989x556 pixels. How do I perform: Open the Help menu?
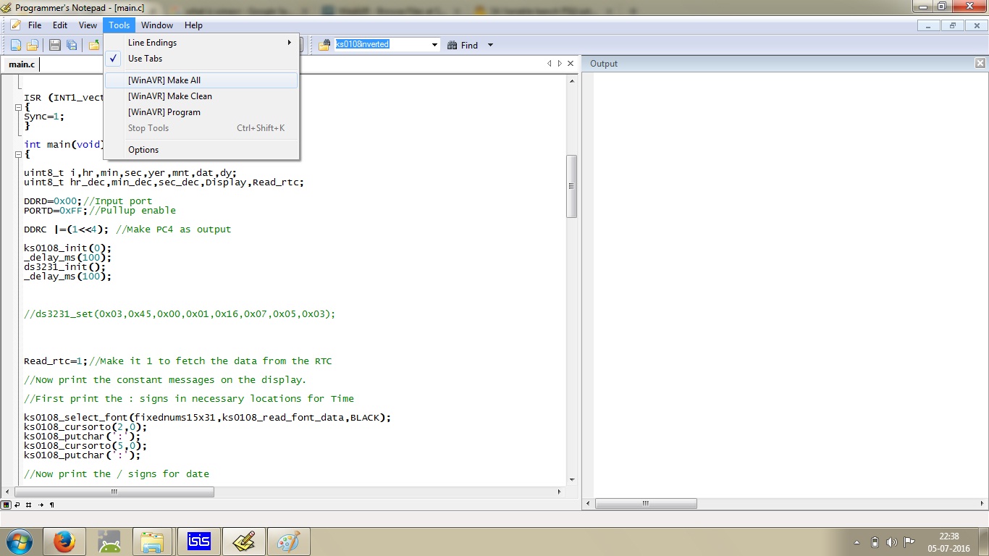tap(193, 25)
